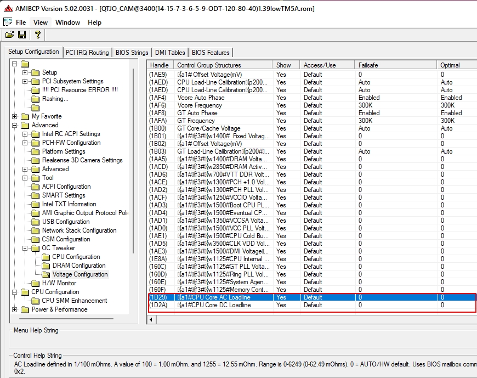Image resolution: width=477 pixels, height=378 pixels.
Task: Open the Window menu
Action: (x=67, y=22)
